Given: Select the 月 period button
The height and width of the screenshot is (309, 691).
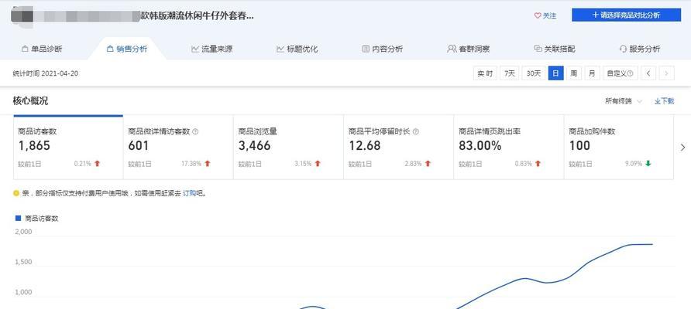Looking at the screenshot, I should point(592,73).
